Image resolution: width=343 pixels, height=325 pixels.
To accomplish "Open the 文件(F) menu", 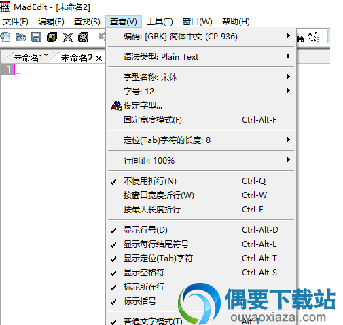I will (16, 22).
